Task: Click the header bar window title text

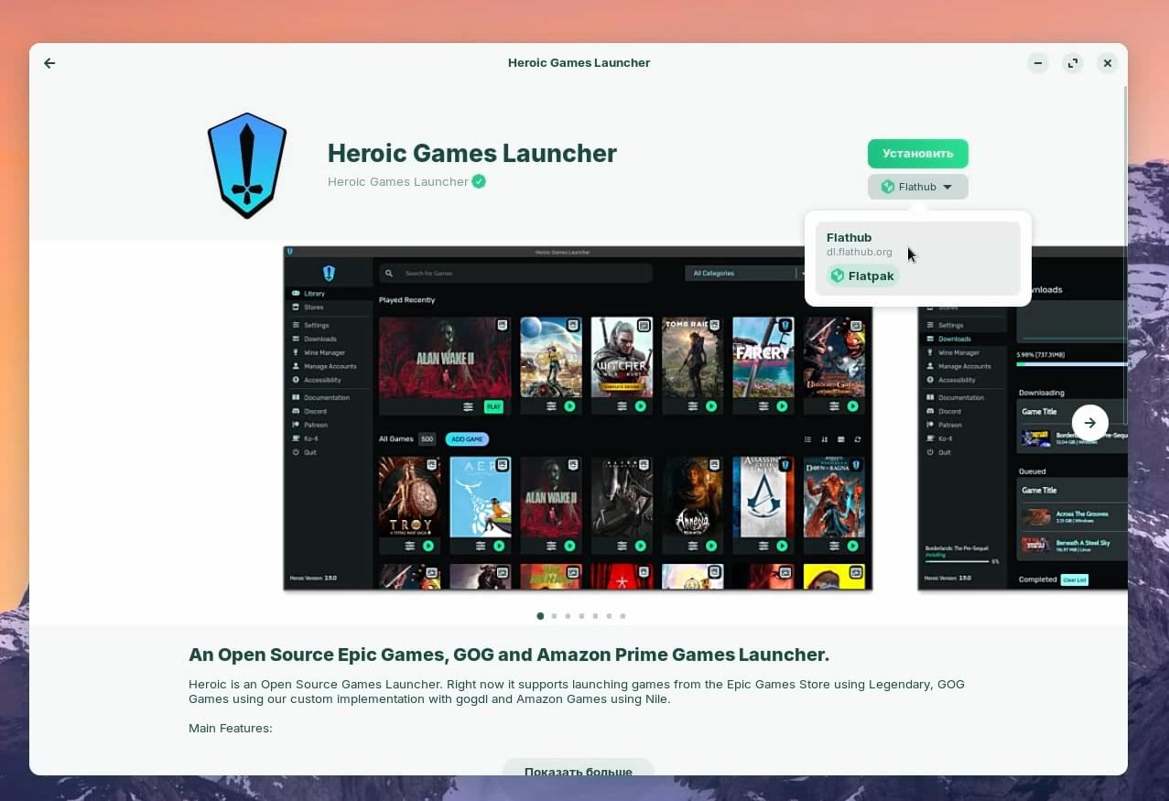Action: tap(579, 63)
